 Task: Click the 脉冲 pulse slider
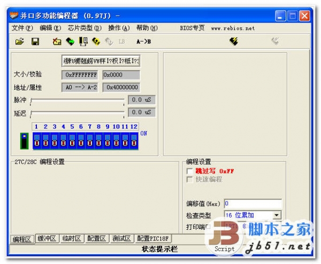(x=77, y=100)
